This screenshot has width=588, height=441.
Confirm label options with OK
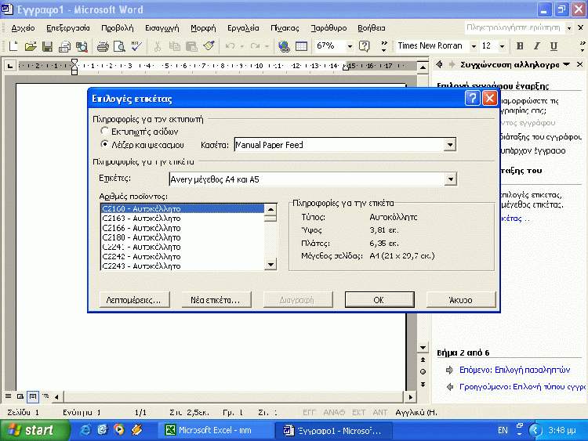coord(379,300)
